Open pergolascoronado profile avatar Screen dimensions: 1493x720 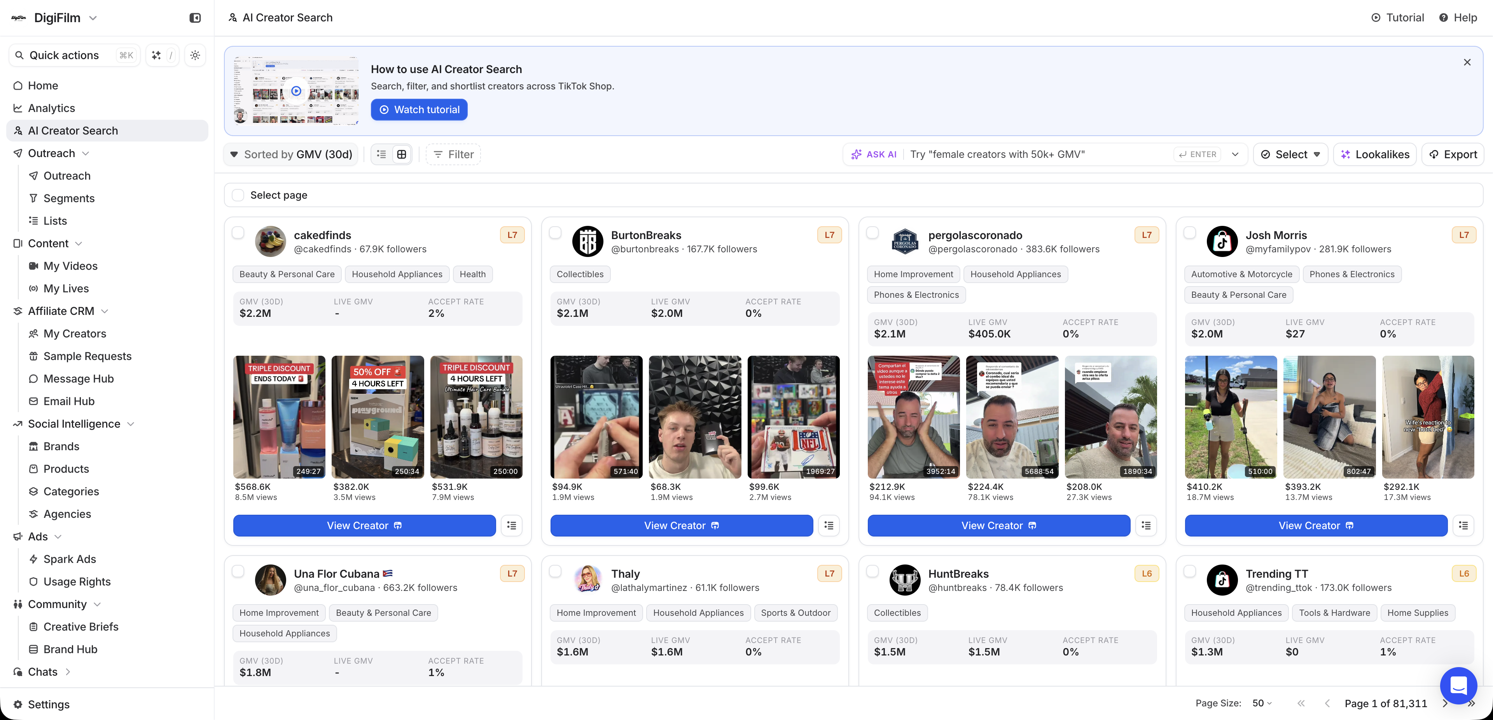click(905, 241)
